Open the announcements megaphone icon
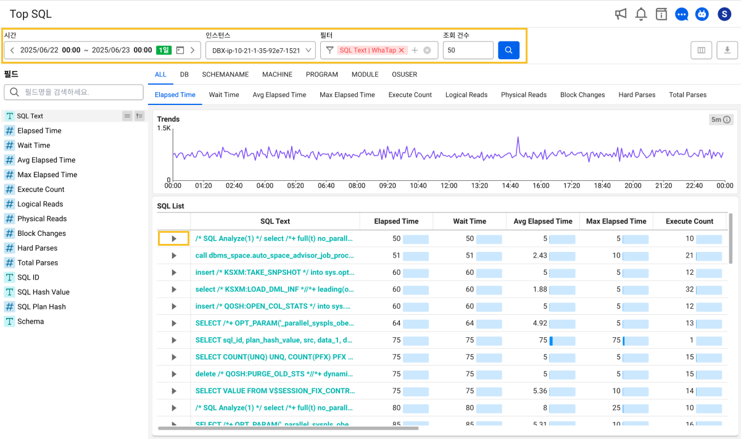The height and width of the screenshot is (439, 741). pos(621,14)
